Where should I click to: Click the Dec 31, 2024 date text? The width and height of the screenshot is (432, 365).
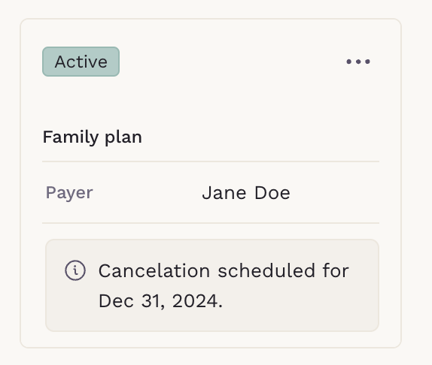click(160, 301)
